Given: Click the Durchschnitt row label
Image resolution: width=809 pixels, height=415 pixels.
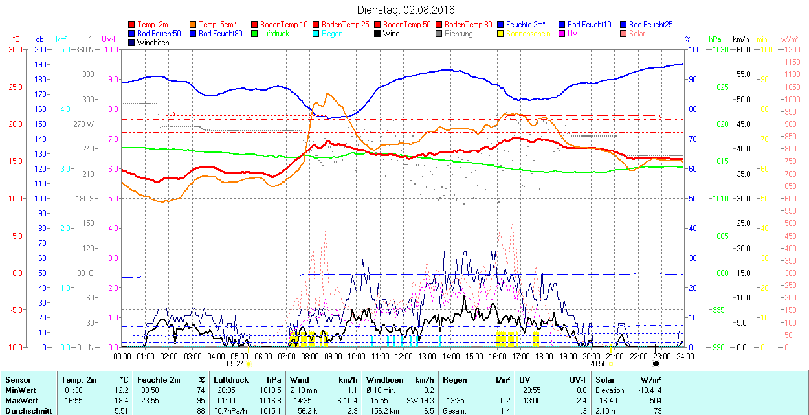Looking at the screenshot, I should 28,410.
